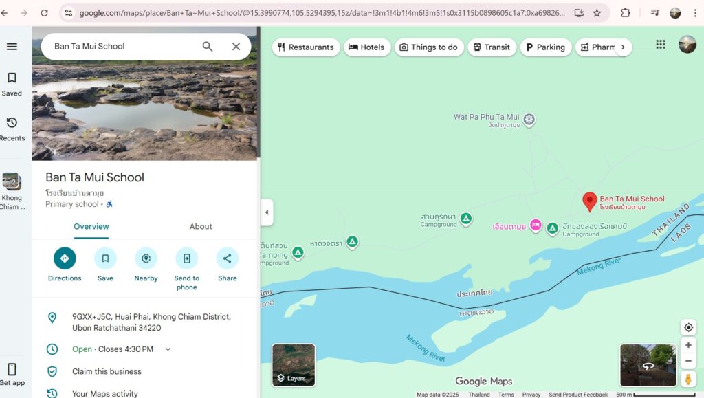Collapse the side panel arrow
The width and height of the screenshot is (704, 398).
[x=267, y=212]
